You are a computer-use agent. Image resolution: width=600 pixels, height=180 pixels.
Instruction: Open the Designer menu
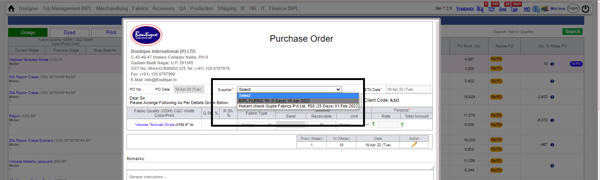point(29,8)
